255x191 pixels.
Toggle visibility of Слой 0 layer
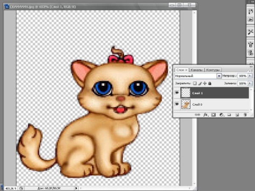pyautogui.click(x=176, y=104)
